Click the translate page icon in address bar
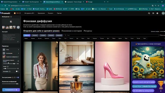The image size is (165, 93). pos(153,6)
